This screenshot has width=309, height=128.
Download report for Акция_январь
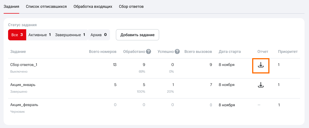coord(261,85)
